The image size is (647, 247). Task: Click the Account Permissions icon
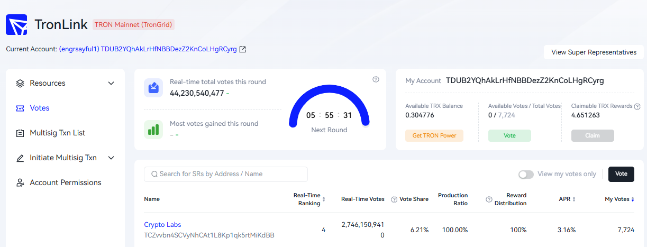click(20, 182)
